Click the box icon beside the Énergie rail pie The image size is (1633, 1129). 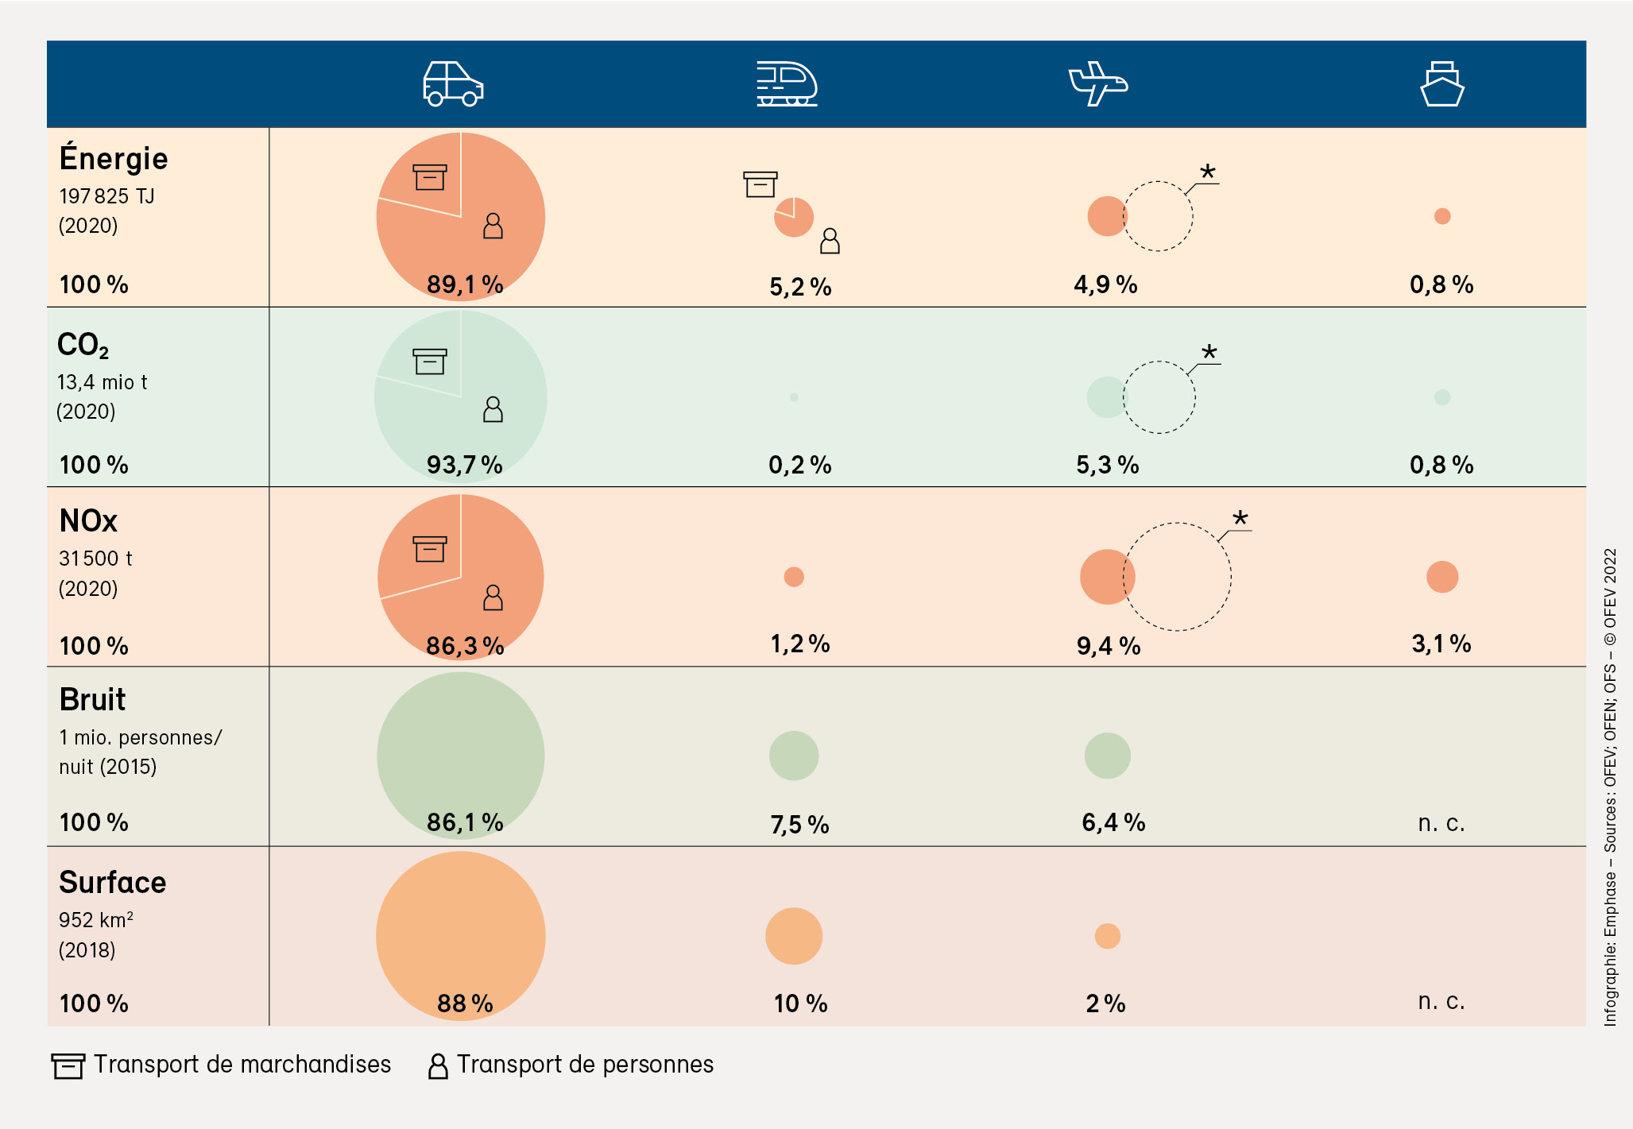tap(760, 184)
